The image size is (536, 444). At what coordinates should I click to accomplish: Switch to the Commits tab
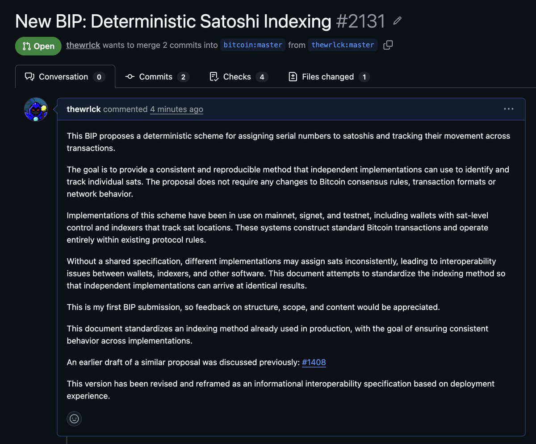click(x=157, y=77)
